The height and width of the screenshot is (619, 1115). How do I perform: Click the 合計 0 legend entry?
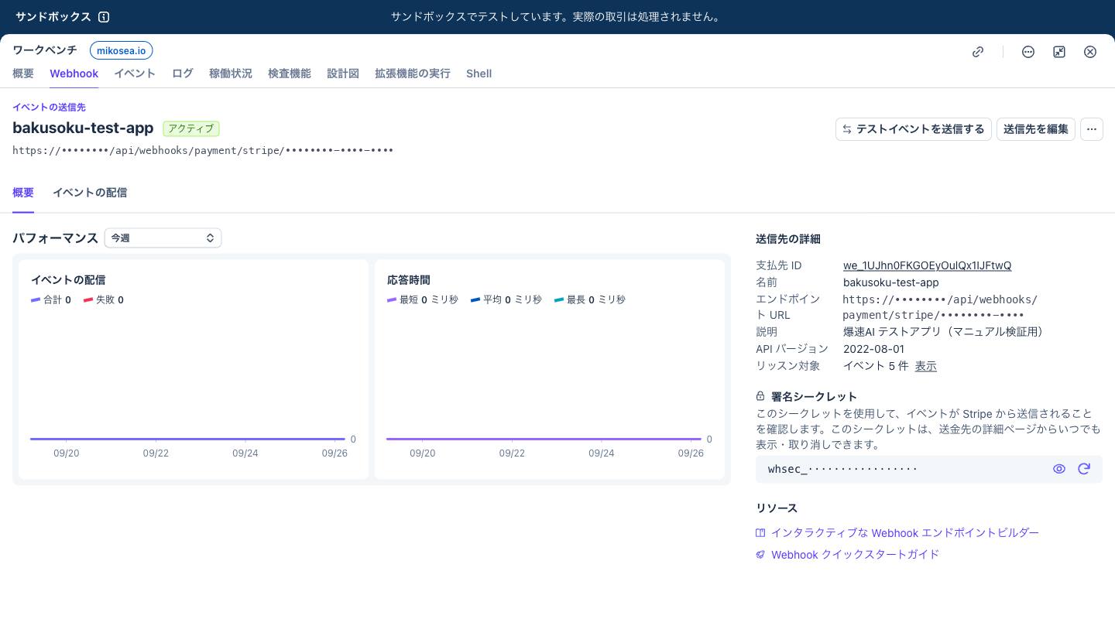click(x=51, y=299)
